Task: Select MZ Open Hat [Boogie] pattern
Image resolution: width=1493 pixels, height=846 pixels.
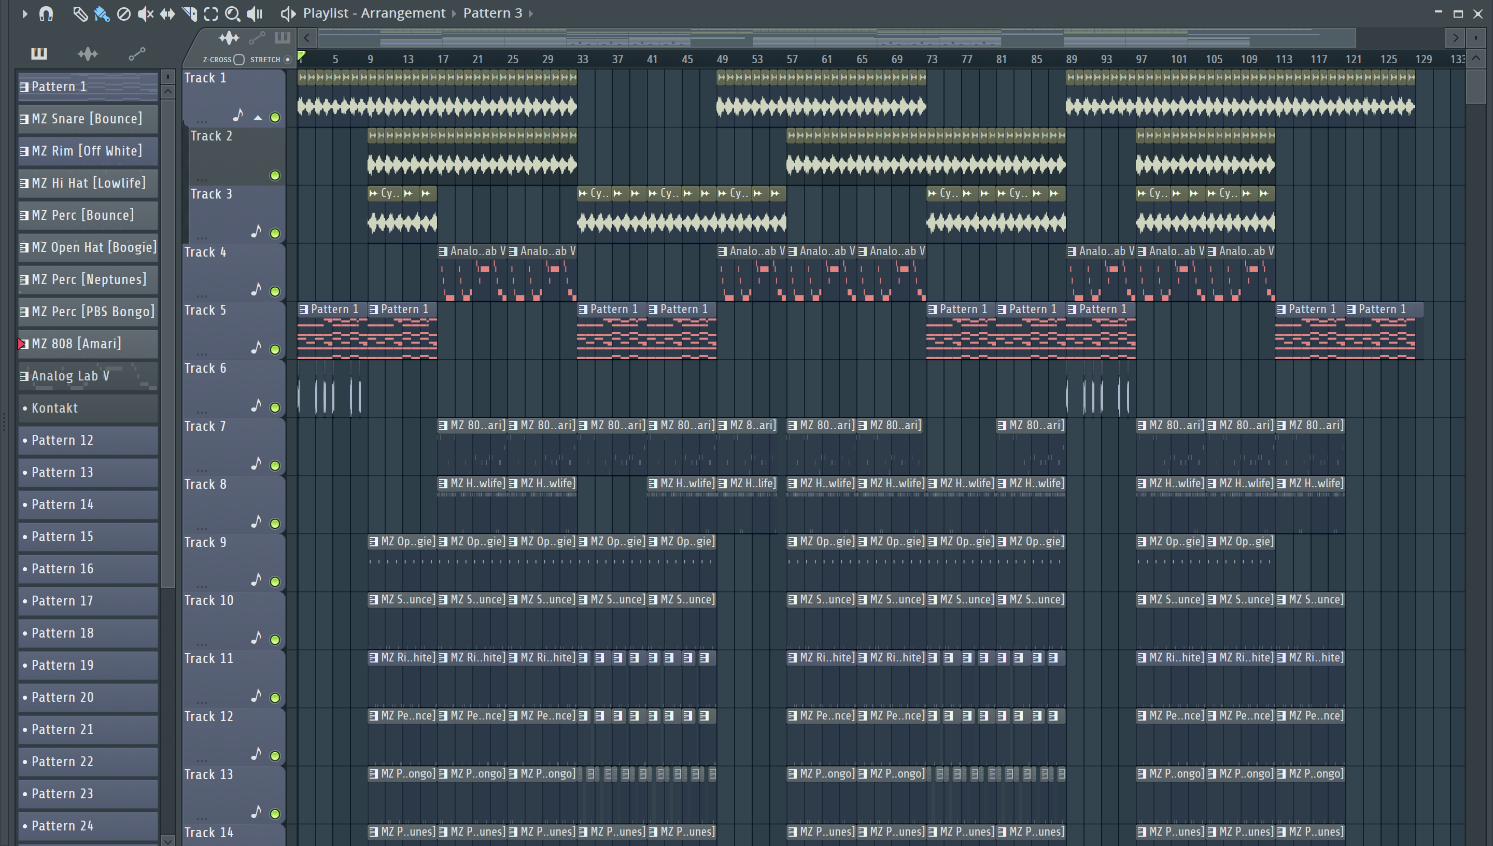Action: [88, 247]
